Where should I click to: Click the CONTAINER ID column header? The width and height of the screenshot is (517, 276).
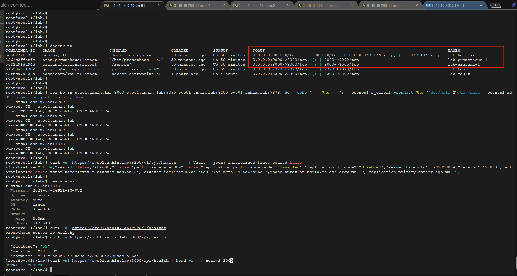(20, 51)
